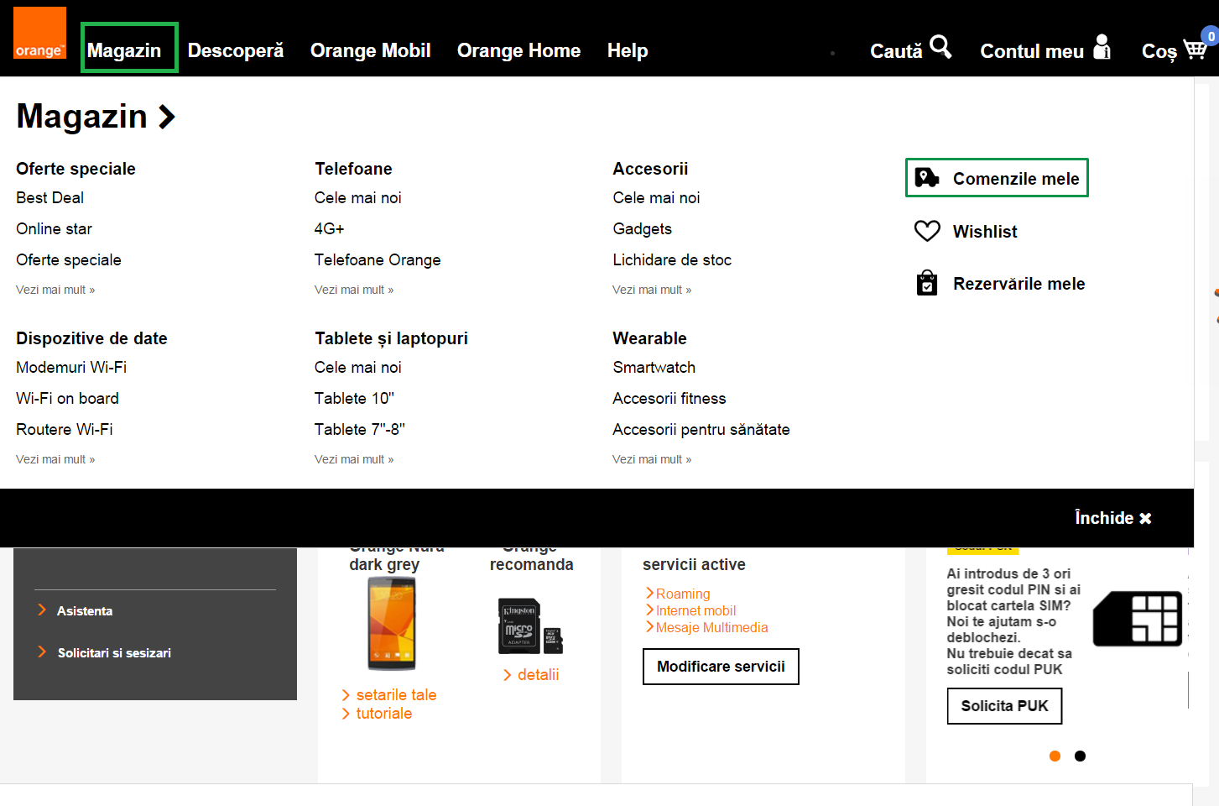The height and width of the screenshot is (806, 1219).
Task: Click the Orange Nura phone thumbnail
Action: pyautogui.click(x=391, y=624)
